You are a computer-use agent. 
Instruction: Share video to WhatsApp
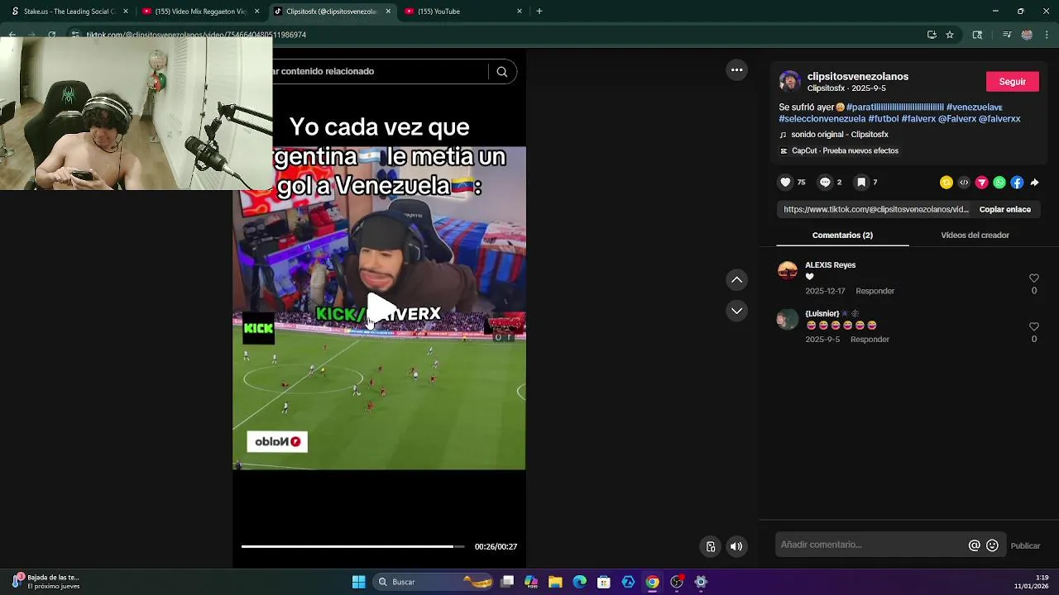pos(999,183)
